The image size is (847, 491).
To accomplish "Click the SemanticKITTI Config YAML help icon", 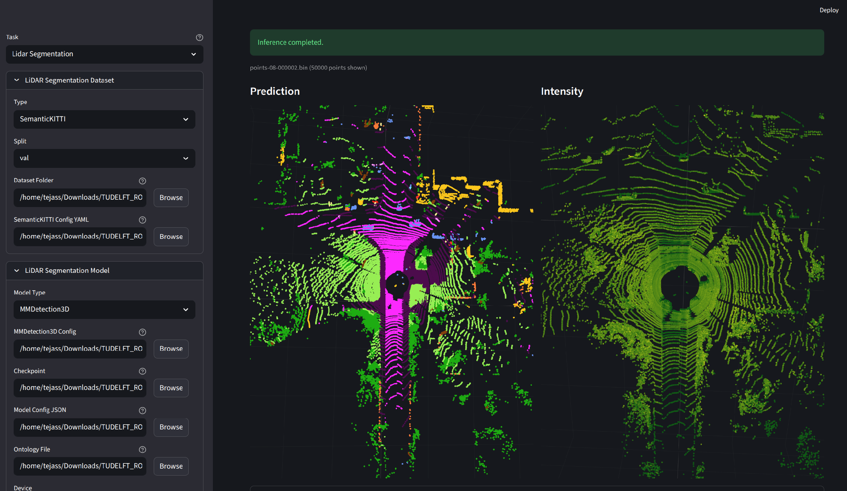I will (142, 220).
